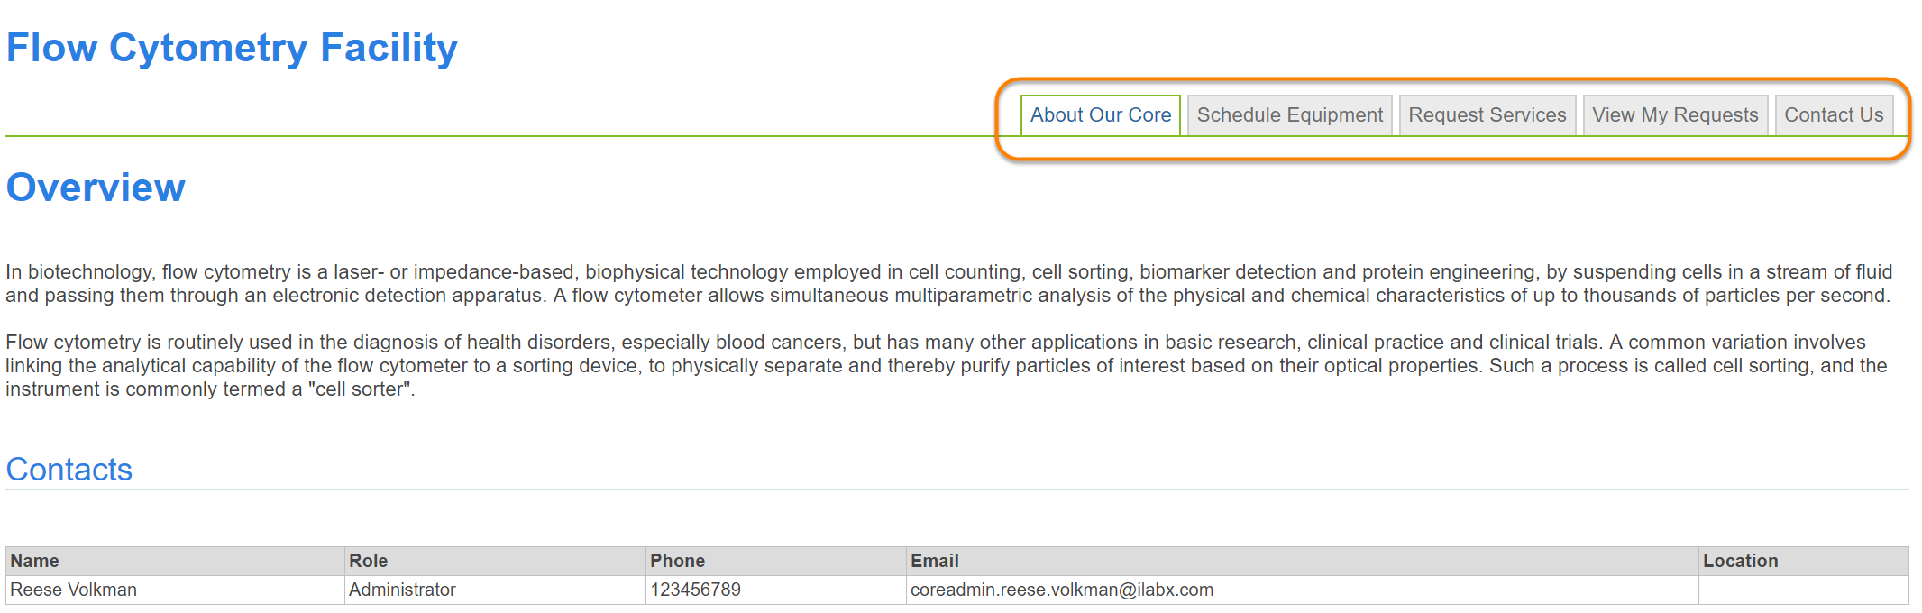1922x613 pixels.
Task: Select the Contact Us tab
Action: (x=1833, y=115)
